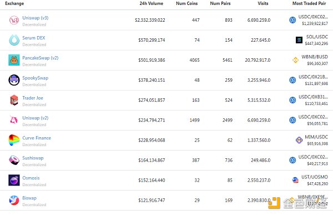Image resolution: width=333 pixels, height=215 pixels.
Task: Open the Curve Finance exchange link
Action: (37, 138)
